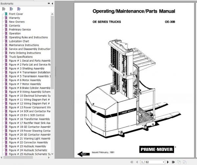Screen dimensions: 197x165
Task: Click the third bookmark toolbar icon
Action: click(x=19, y=9)
